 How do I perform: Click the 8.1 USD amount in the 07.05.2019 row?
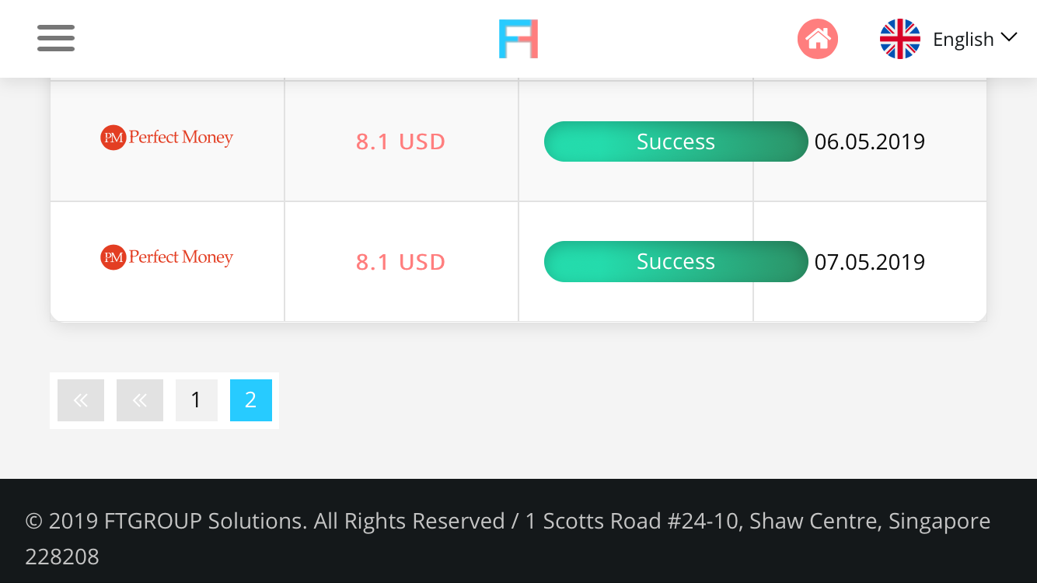(x=400, y=262)
